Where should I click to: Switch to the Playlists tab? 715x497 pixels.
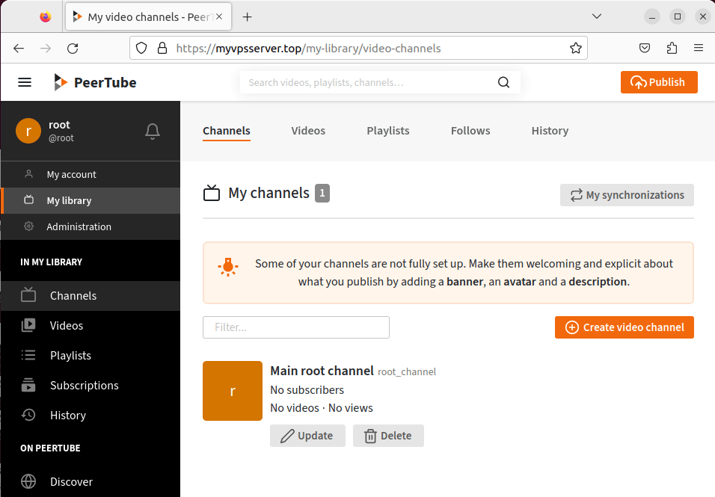[387, 131]
